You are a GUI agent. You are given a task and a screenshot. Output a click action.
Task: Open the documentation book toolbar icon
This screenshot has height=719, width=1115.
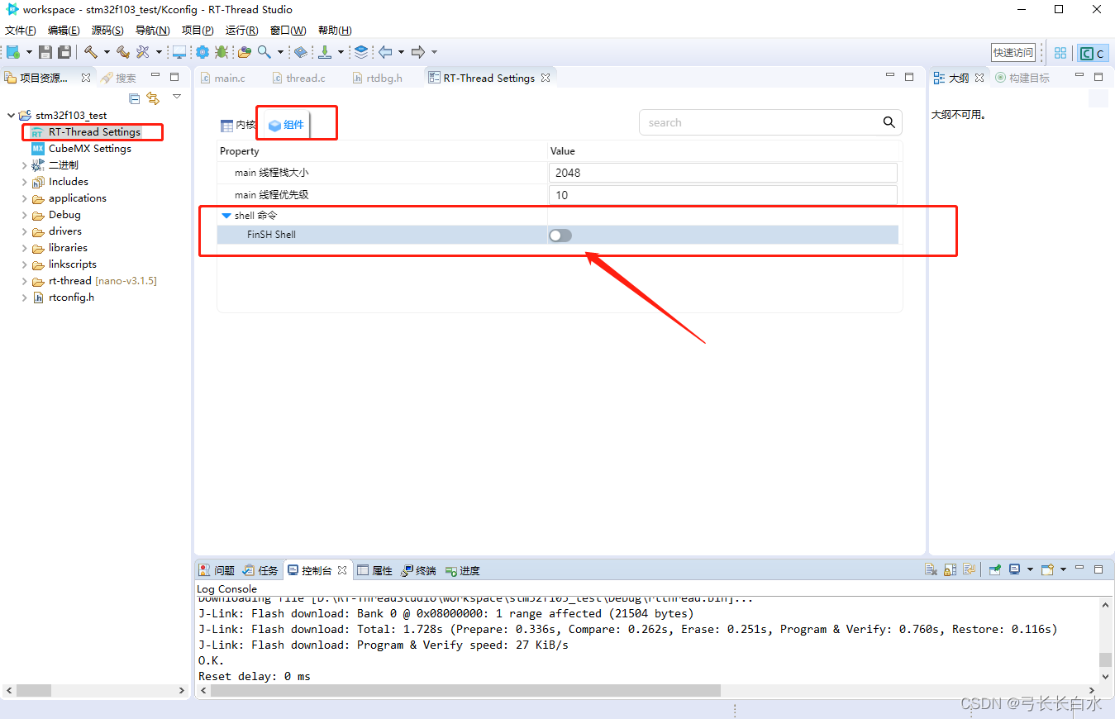301,52
